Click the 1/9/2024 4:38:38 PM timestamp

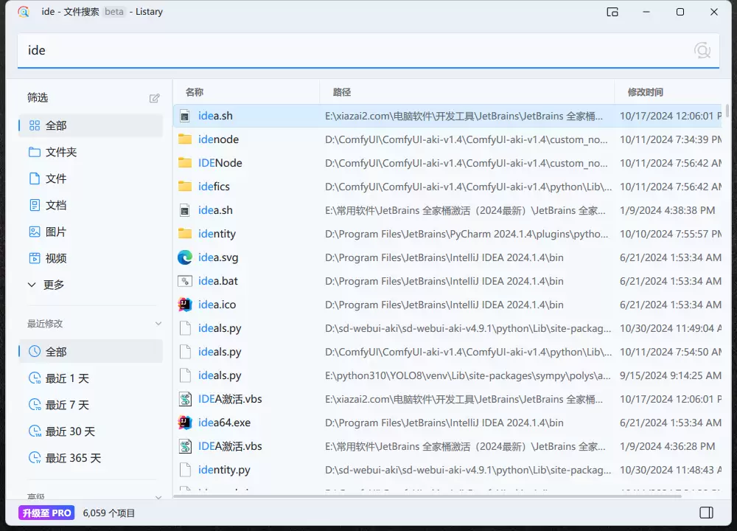(667, 210)
